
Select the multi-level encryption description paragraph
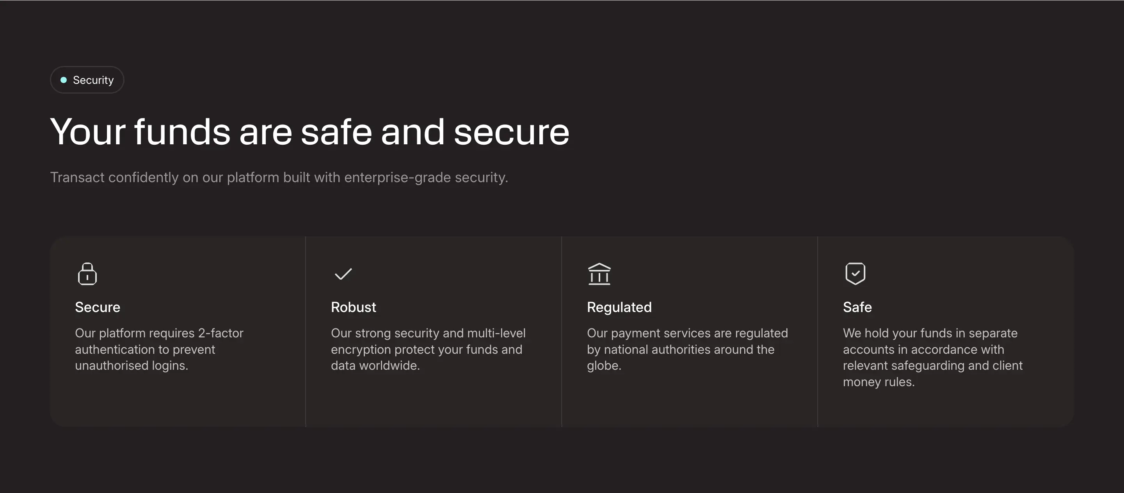[428, 349]
